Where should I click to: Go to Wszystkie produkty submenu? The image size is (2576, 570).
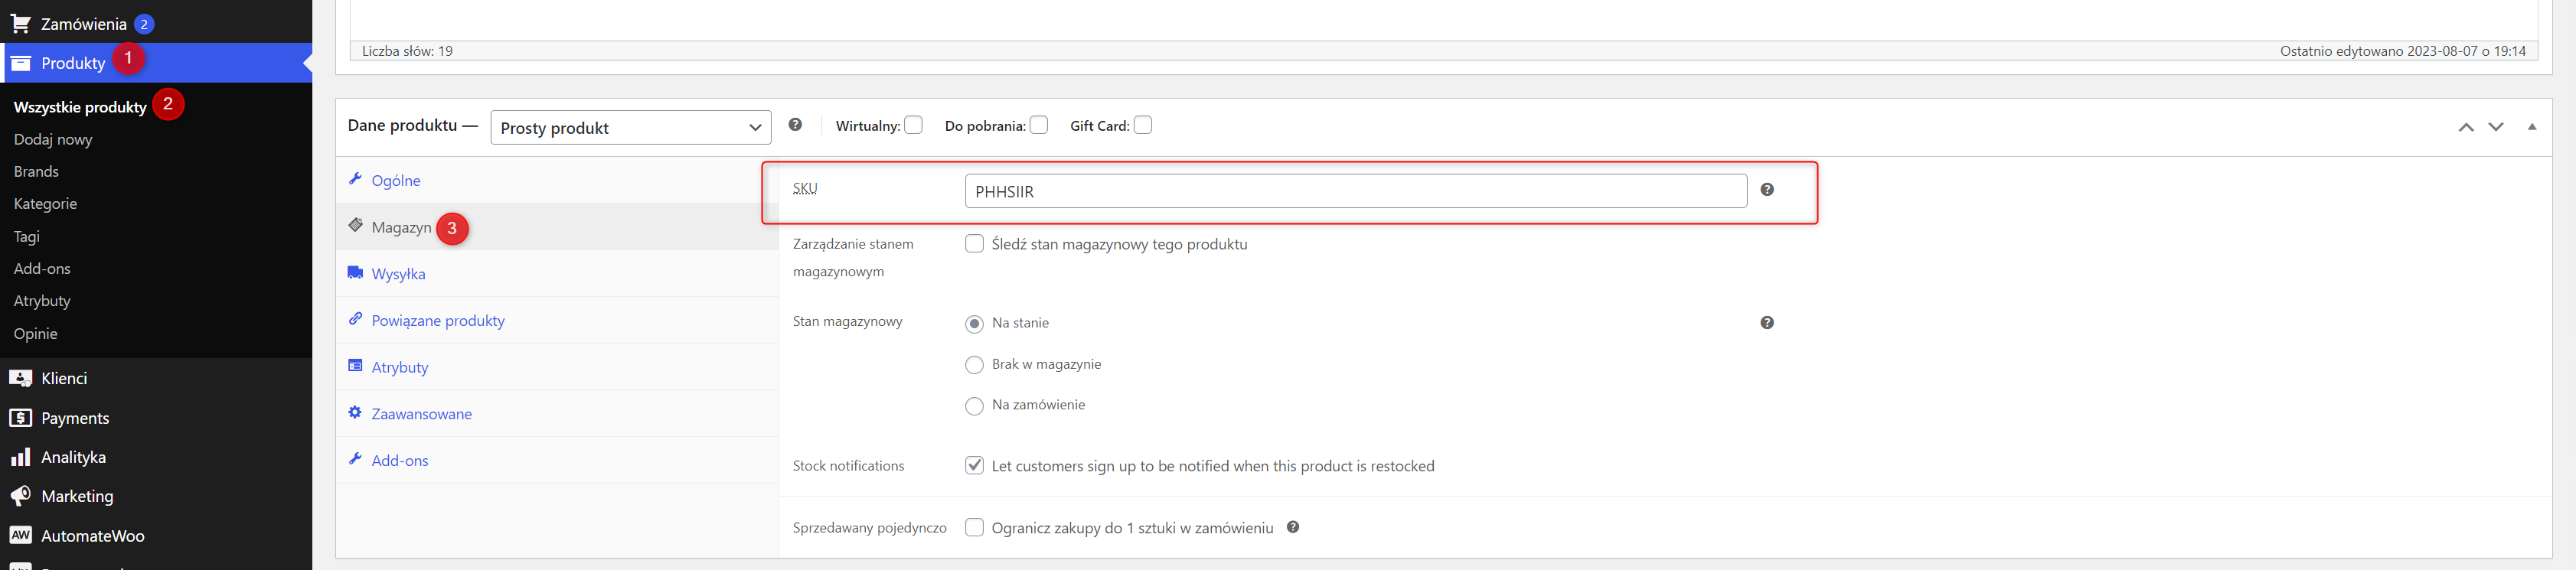click(80, 107)
